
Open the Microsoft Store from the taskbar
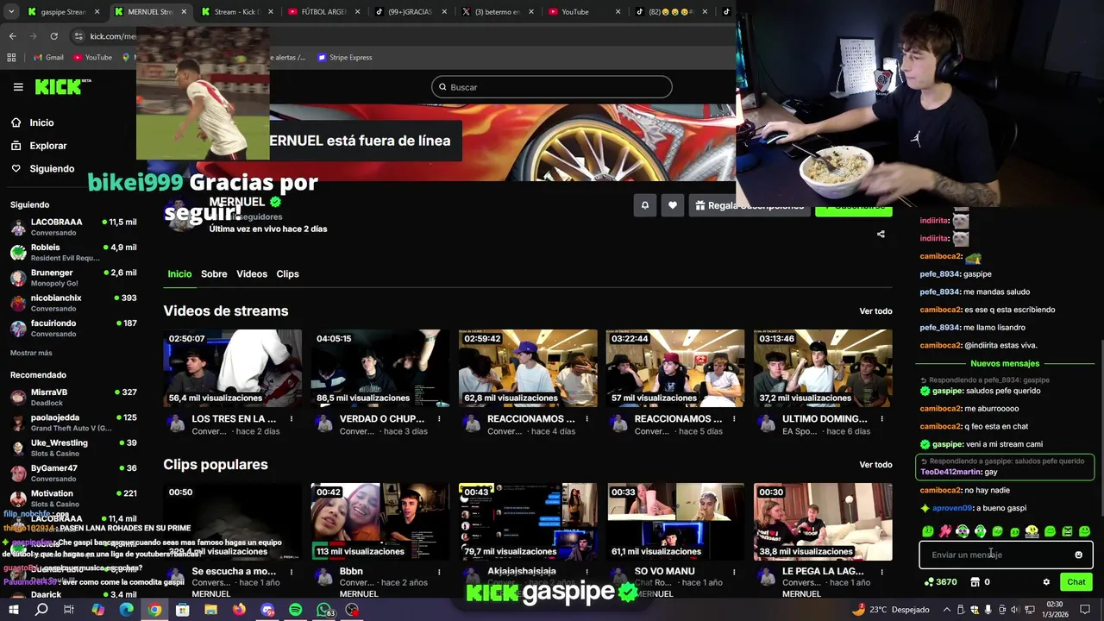182,610
